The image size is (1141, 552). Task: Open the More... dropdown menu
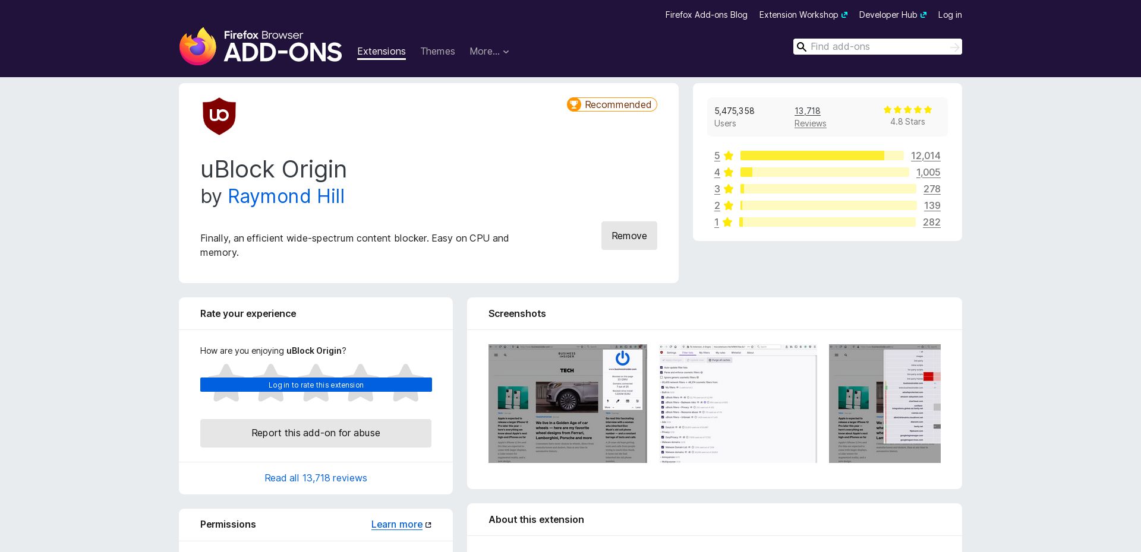[x=489, y=52]
